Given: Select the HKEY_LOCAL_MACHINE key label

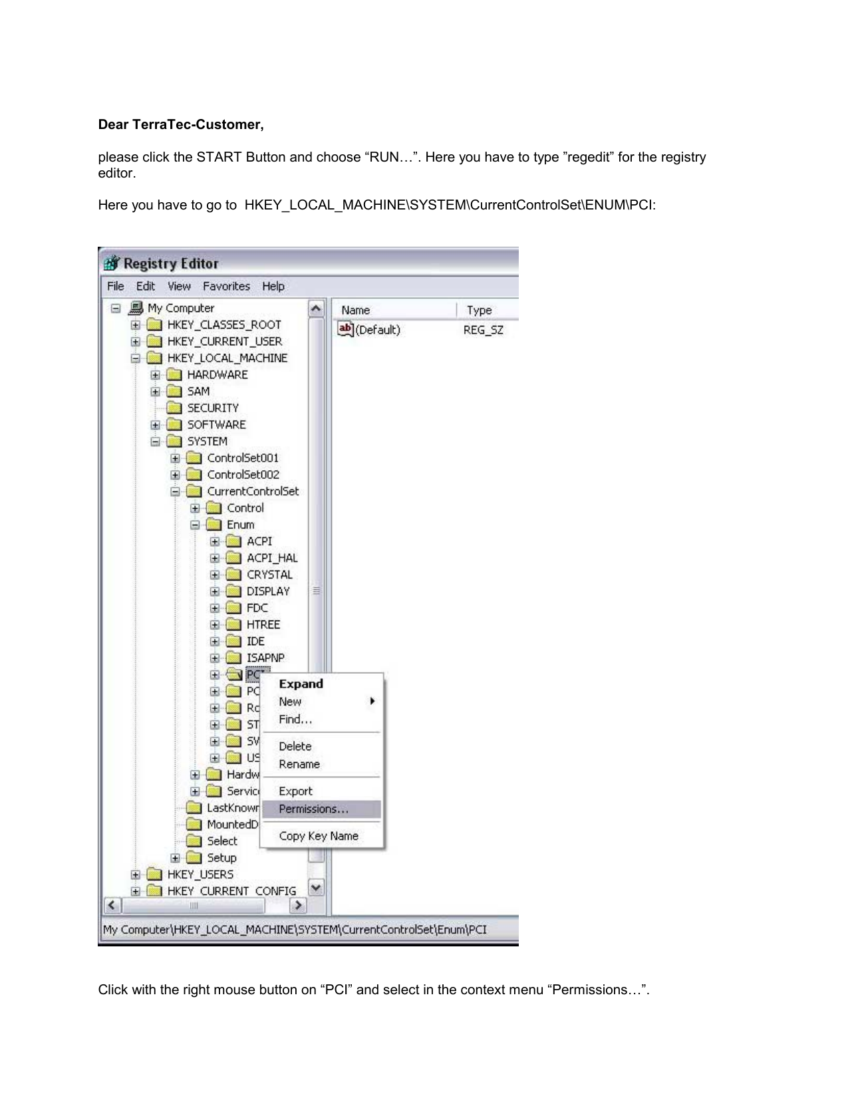Looking at the screenshot, I should click(x=227, y=358).
